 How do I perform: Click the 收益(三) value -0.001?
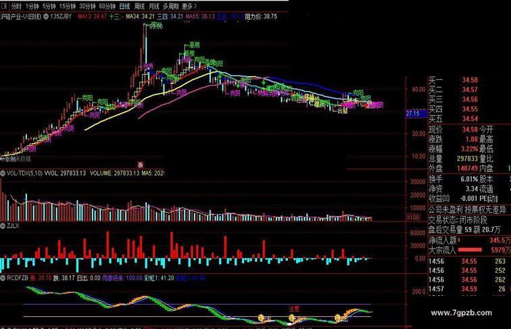[x=468, y=199]
